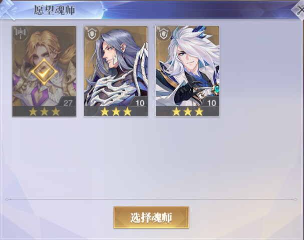This screenshot has height=240, width=304.
Task: Choose the purple-haired armored soul master card
Action: tap(116, 71)
